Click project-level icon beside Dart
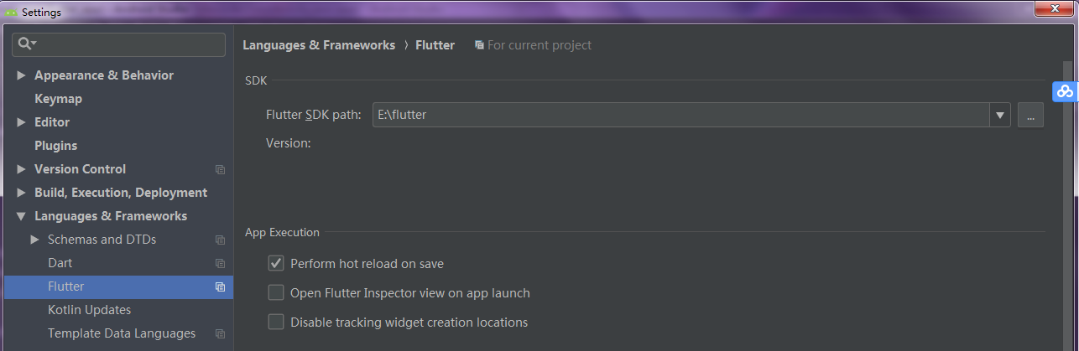1079x351 pixels. click(220, 263)
